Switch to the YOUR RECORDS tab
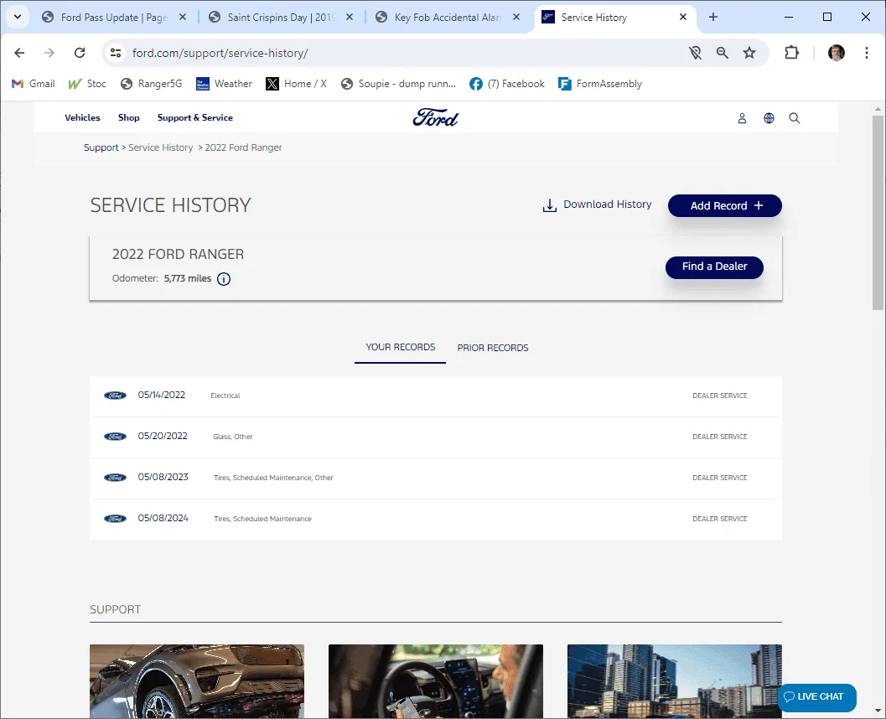 pyautogui.click(x=400, y=348)
